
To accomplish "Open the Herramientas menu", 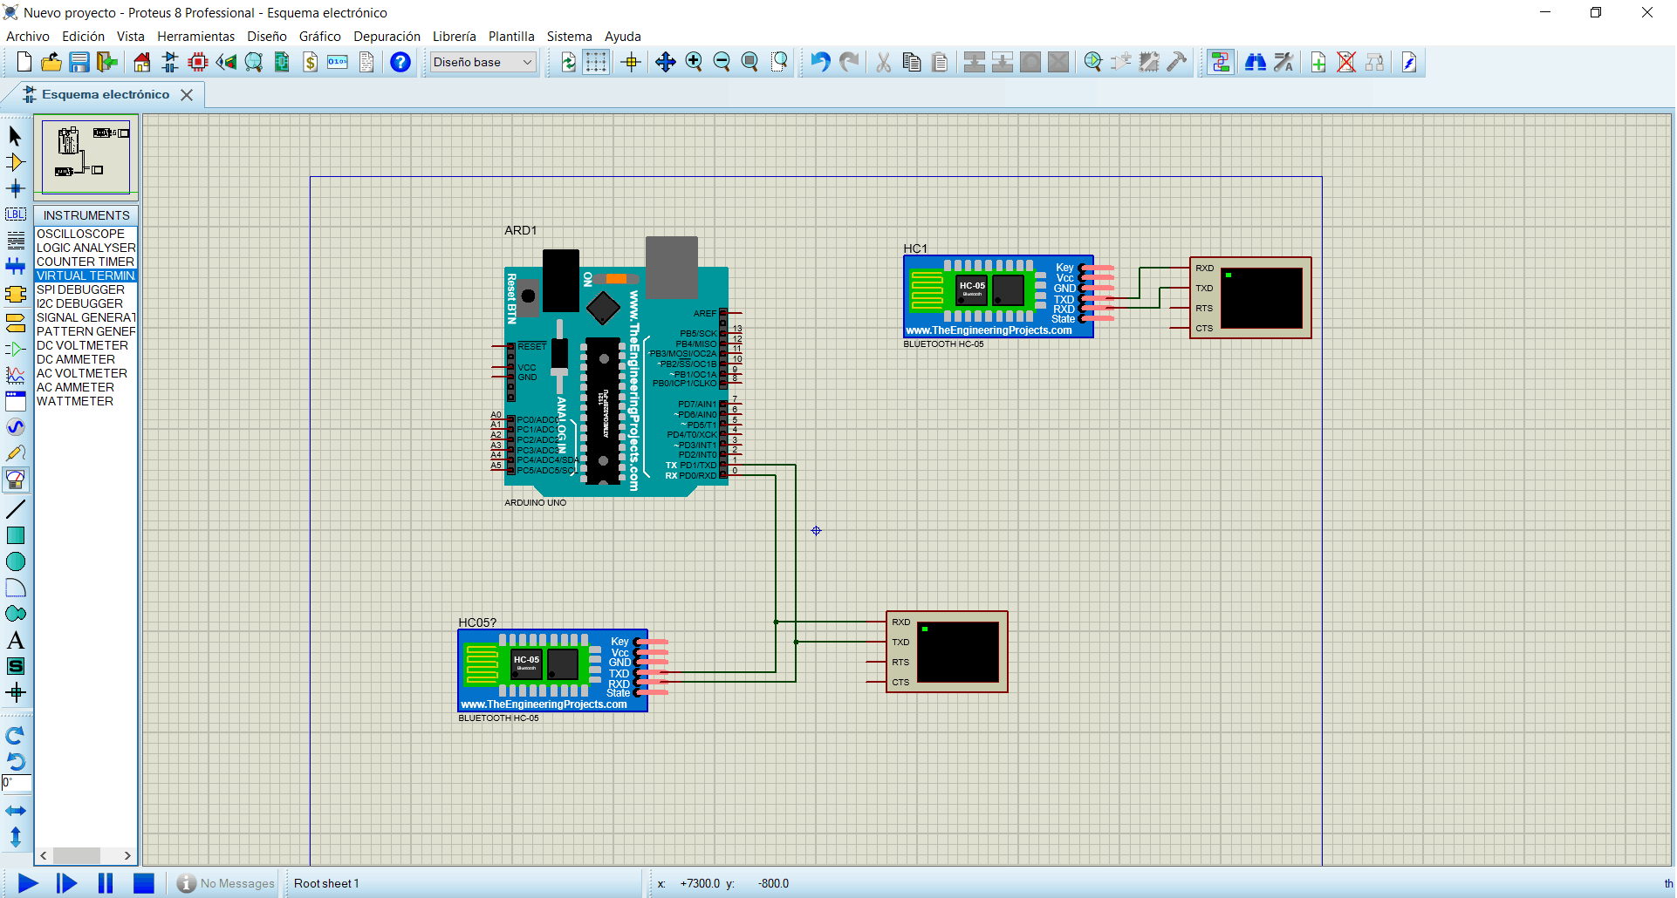I will [x=196, y=37].
